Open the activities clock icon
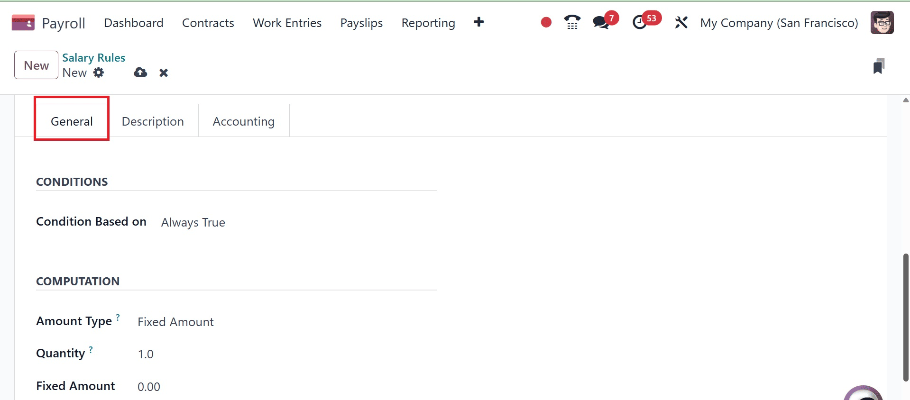Image resolution: width=910 pixels, height=400 pixels. (x=640, y=22)
